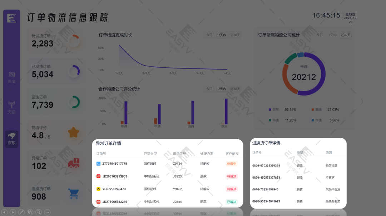Screen dimensions: 386x216
Task: Click the orange 圆通 legend swatch
Action: coord(313,110)
